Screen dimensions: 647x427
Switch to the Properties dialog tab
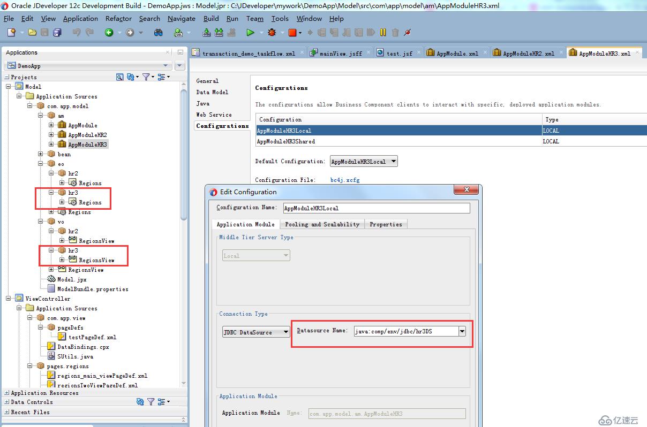point(386,224)
